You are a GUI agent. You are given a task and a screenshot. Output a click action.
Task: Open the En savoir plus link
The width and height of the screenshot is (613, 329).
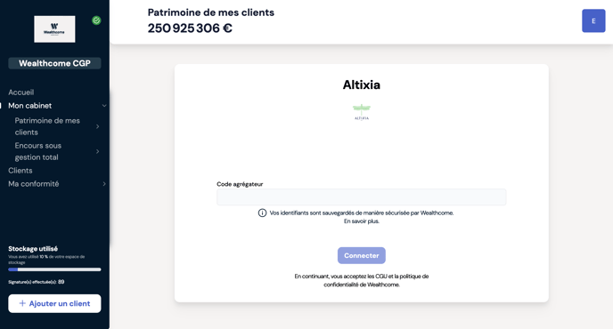[362, 221]
